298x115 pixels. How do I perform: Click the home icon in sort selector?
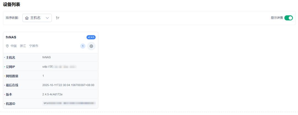click(27, 18)
